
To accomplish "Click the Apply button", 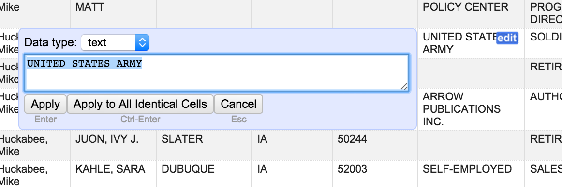I will coord(45,104).
